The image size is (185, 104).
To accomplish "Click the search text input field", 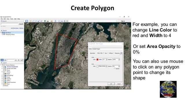I will (x=10, y=24).
